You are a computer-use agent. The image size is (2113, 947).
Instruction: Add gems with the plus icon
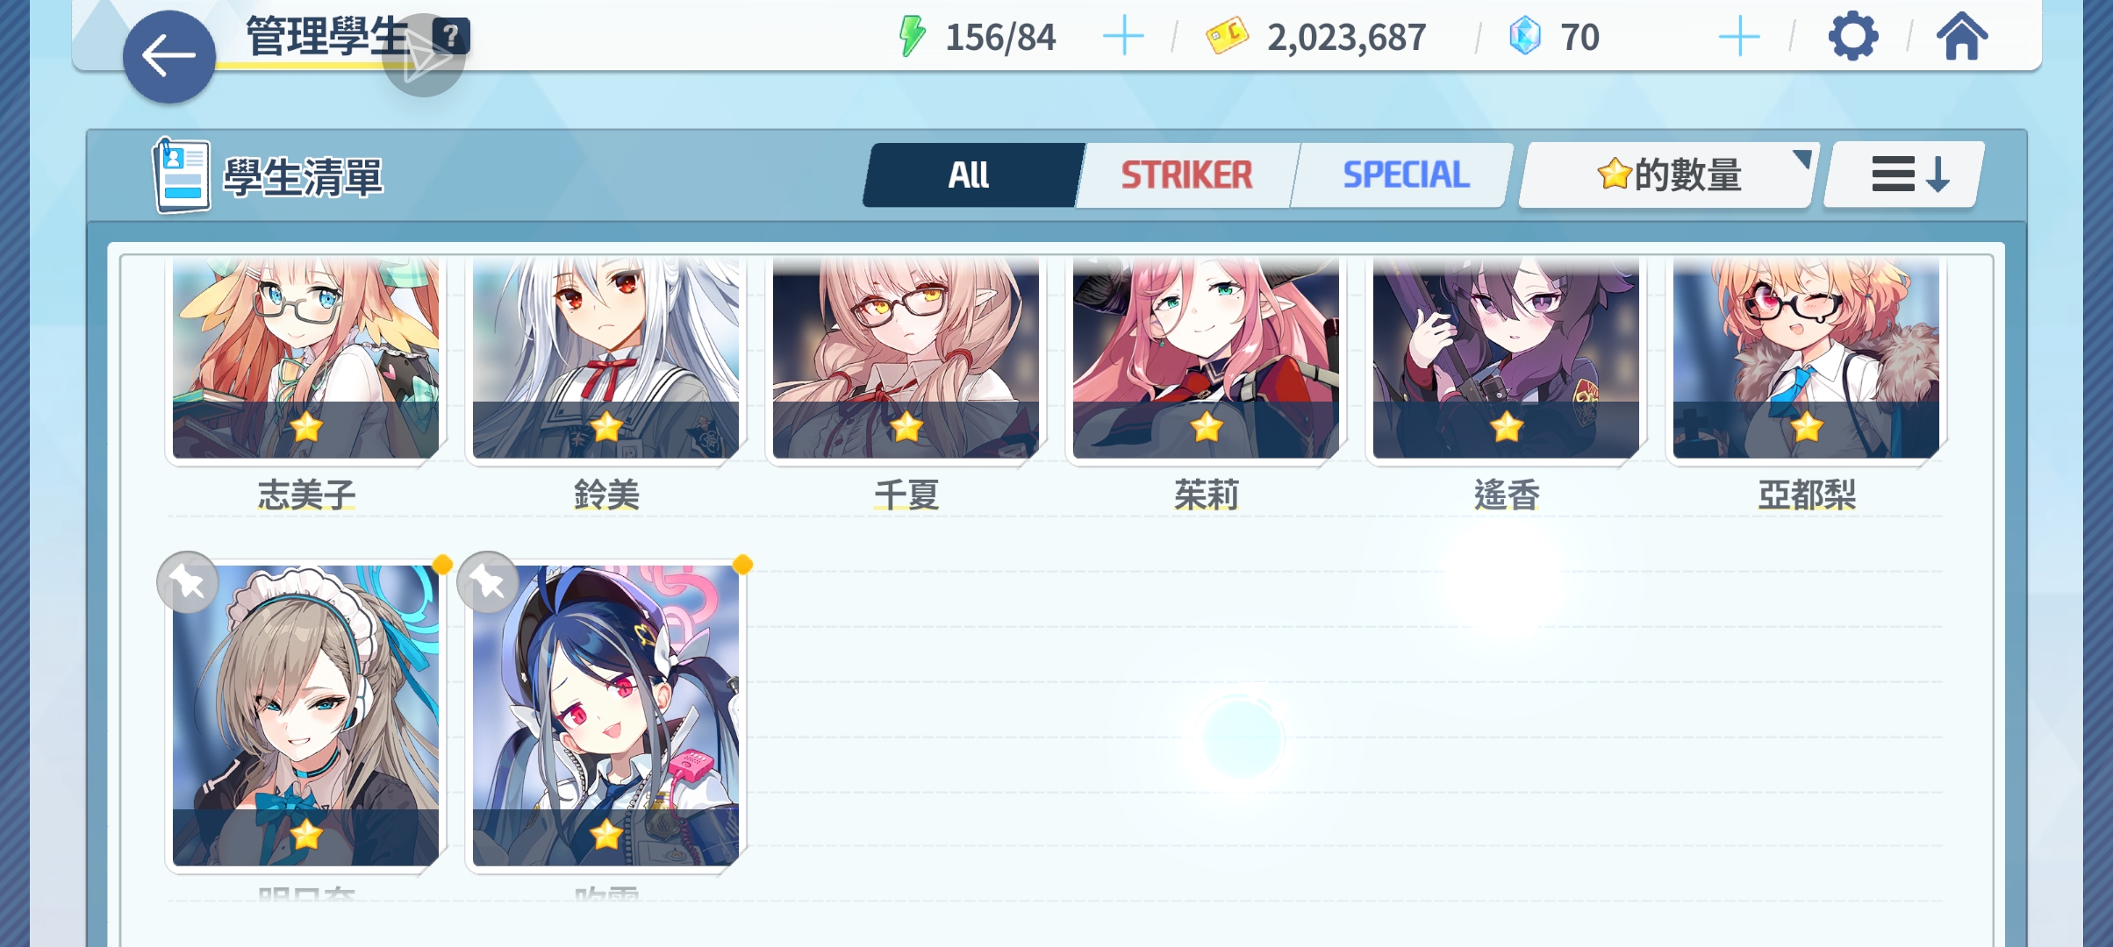pos(1738,37)
